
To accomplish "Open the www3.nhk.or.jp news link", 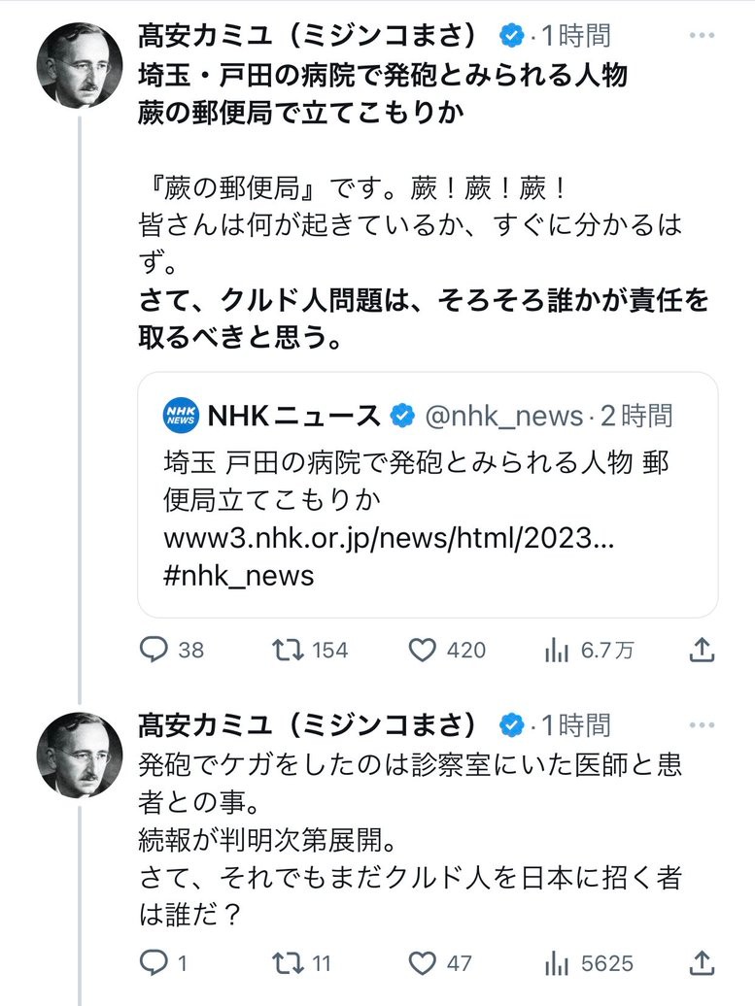I will [389, 537].
